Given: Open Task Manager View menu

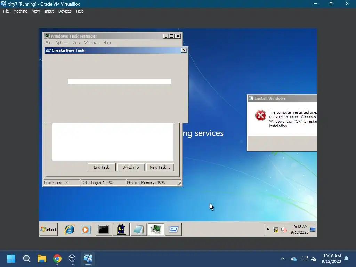Looking at the screenshot, I should tap(76, 43).
